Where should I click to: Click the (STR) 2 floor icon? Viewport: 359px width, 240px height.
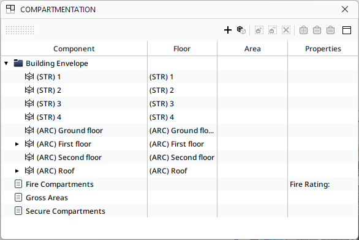coord(29,90)
